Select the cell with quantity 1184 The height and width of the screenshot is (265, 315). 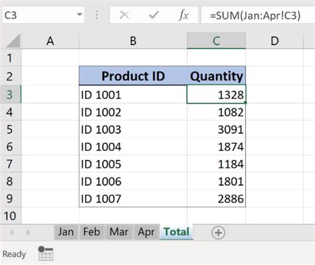click(216, 164)
